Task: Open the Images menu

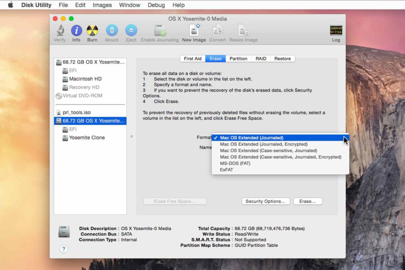Action: (102, 5)
